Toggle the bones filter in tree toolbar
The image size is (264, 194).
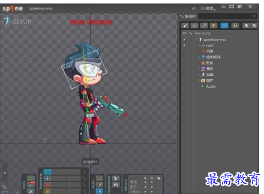185,25
